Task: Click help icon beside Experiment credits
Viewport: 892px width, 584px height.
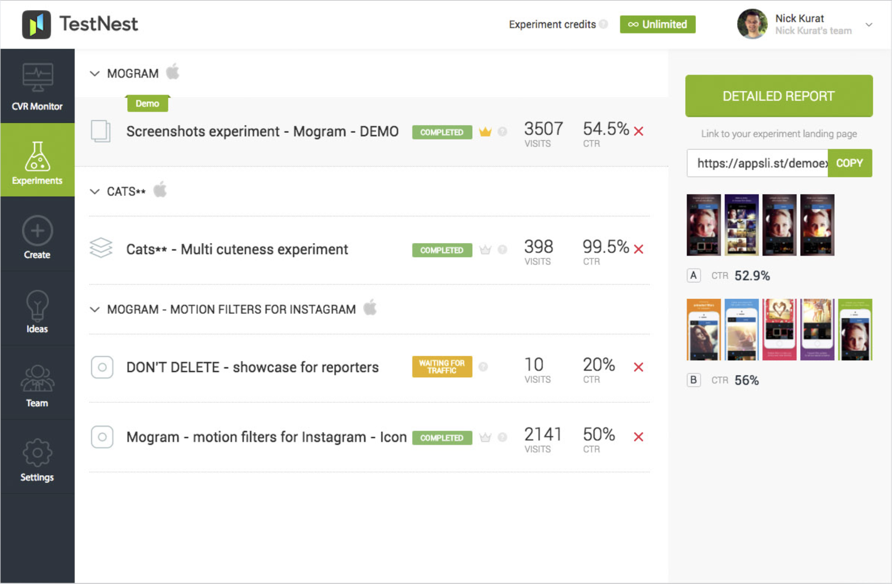Action: click(x=603, y=24)
